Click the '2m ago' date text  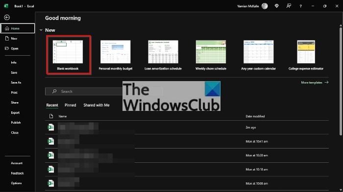[251, 128]
